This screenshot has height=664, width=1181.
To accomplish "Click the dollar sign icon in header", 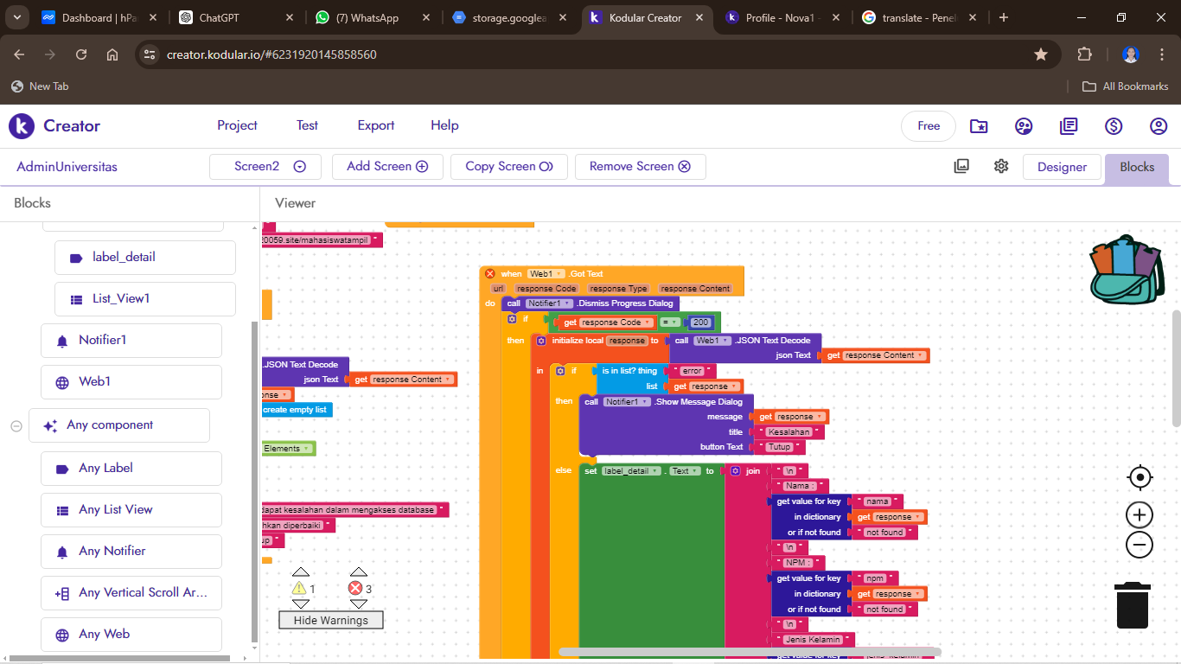I will [x=1114, y=126].
